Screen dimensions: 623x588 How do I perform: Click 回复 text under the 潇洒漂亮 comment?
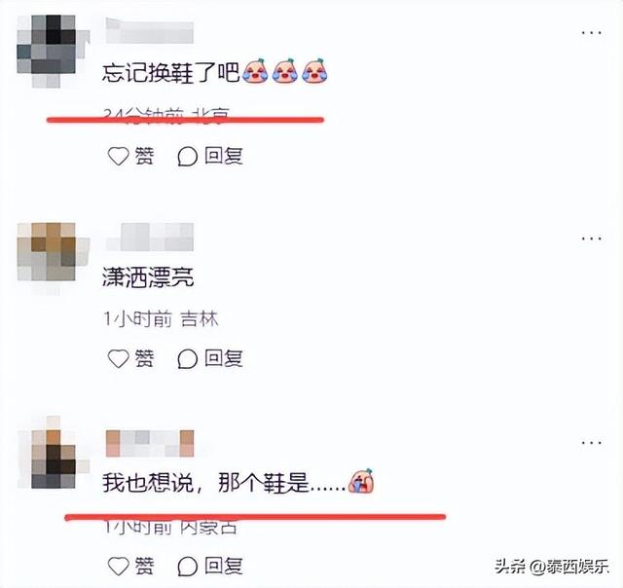(x=223, y=359)
